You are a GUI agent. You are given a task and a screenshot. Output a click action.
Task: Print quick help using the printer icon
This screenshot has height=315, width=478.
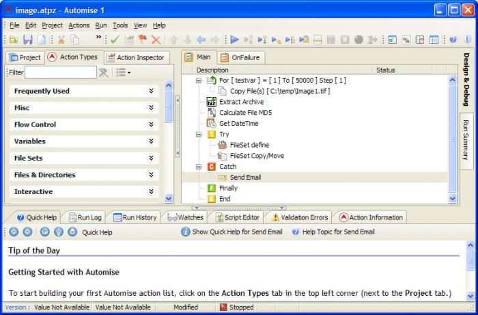pyautogui.click(x=72, y=232)
